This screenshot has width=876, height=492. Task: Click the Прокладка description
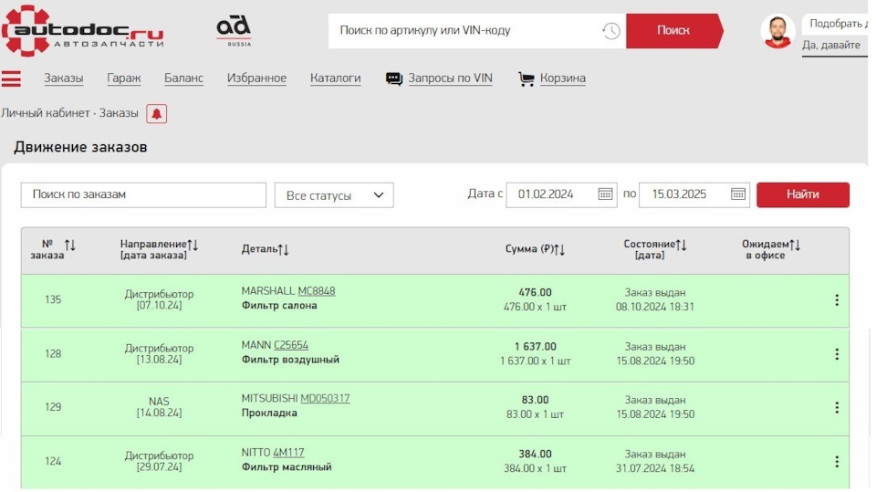pyautogui.click(x=269, y=413)
